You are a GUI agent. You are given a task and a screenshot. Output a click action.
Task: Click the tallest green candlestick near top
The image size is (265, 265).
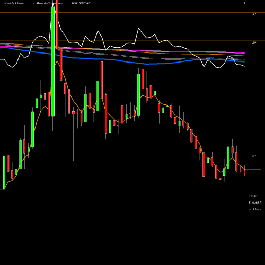(53, 61)
